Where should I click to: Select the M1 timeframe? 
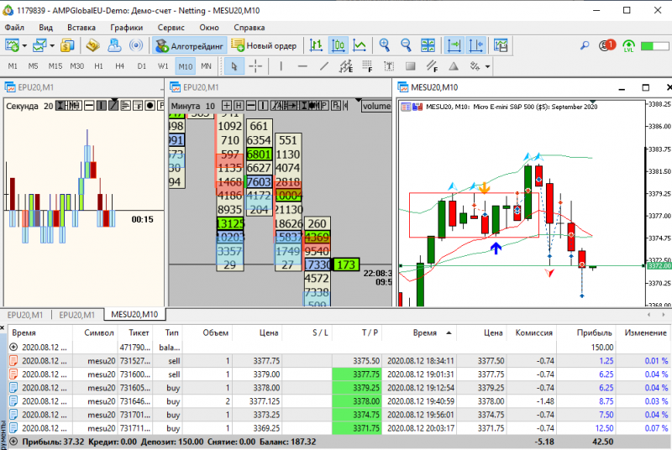(13, 66)
